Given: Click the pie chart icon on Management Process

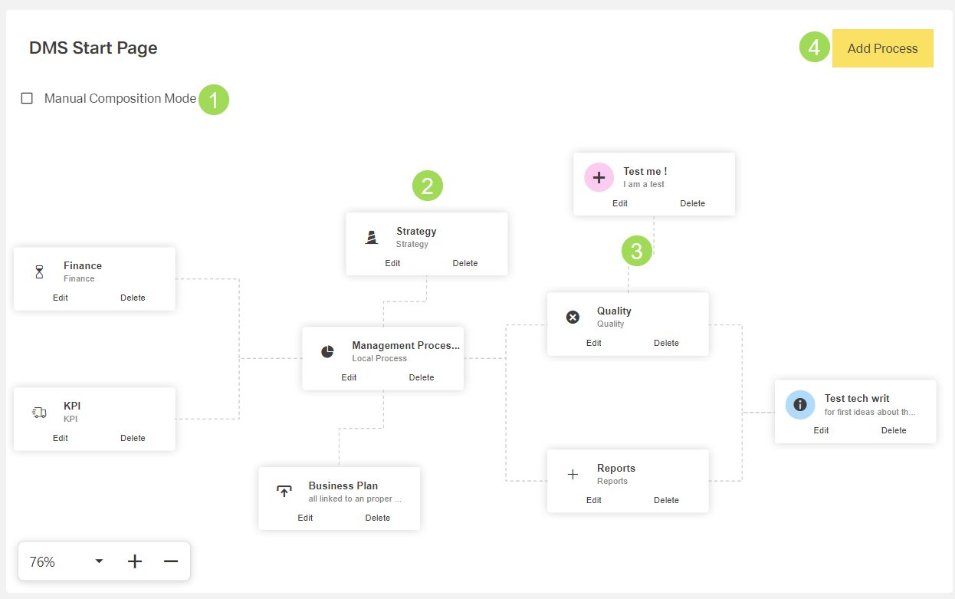Looking at the screenshot, I should [327, 351].
